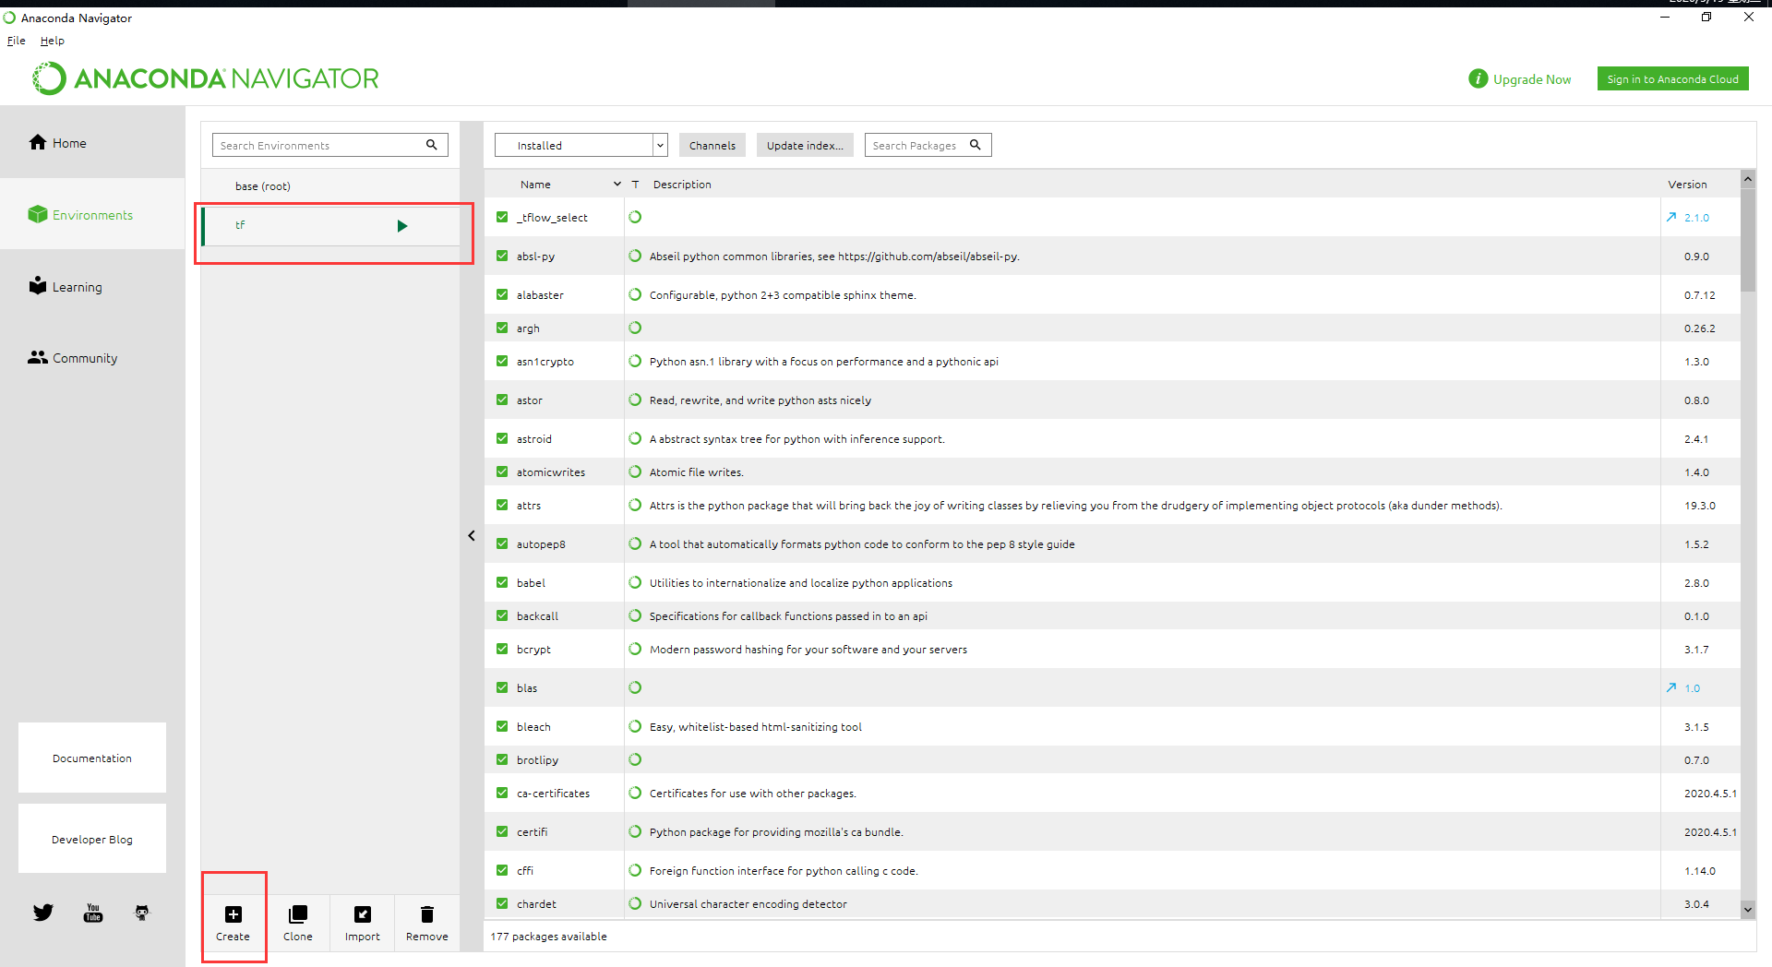Viewport: 1772px width, 967px height.
Task: Uncheck the _tflow_select package checkbox
Action: [502, 217]
